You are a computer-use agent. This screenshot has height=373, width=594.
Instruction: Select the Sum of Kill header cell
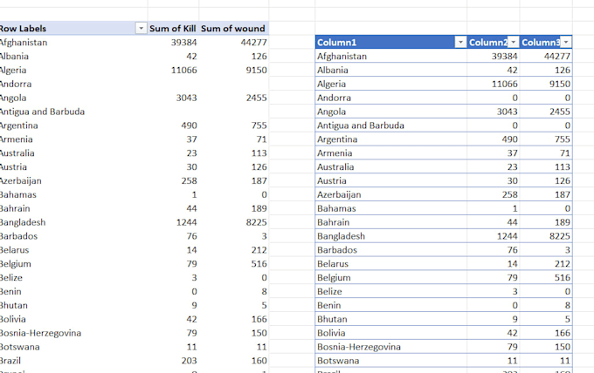(x=173, y=29)
